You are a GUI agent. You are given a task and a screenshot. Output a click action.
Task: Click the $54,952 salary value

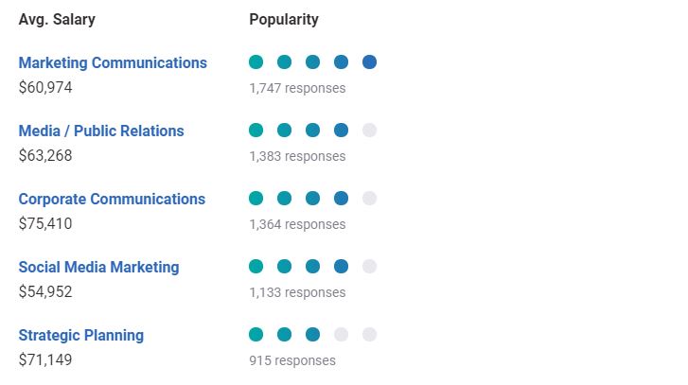pos(45,292)
